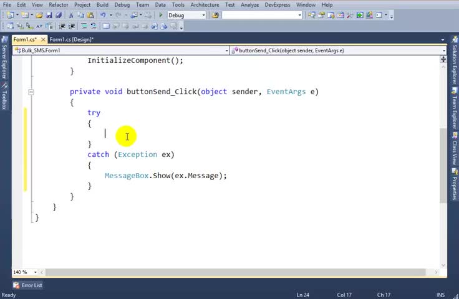Click the Display Quick Info icon

click(29, 26)
